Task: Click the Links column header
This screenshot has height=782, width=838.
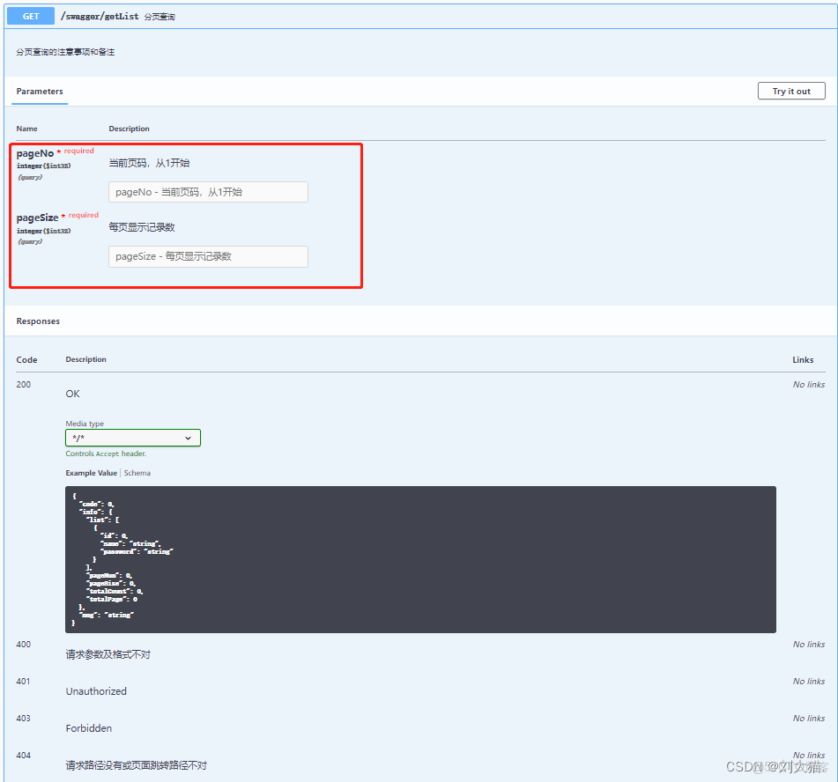Action: click(x=803, y=359)
